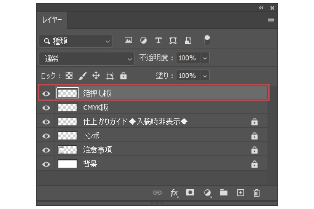This screenshot has height=209, width=314.
Task: Click the delete layer trash icon
Action: (257, 193)
